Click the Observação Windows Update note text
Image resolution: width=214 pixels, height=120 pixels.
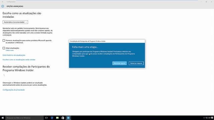coord(25,84)
